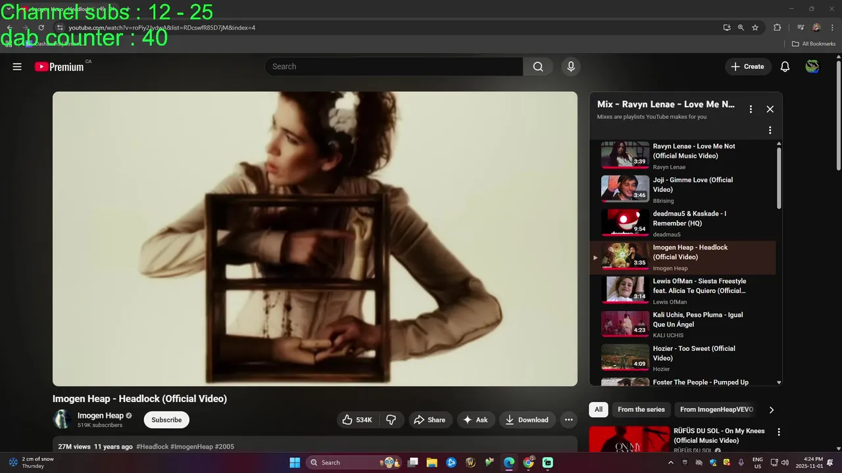This screenshot has width=842, height=473.
Task: Open RÜFÜS DU SOL On My Knees thumbnail
Action: click(x=628, y=439)
